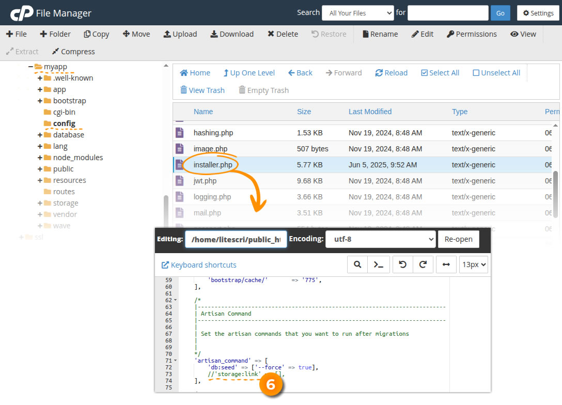Compress the selected items
The image size is (562, 405).
[73, 52]
